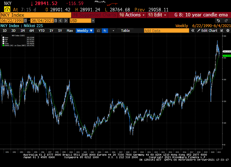Click 'EMAVG (40) on Close (NKY)' legend entry
The image size is (231, 167).
(x=15, y=45)
